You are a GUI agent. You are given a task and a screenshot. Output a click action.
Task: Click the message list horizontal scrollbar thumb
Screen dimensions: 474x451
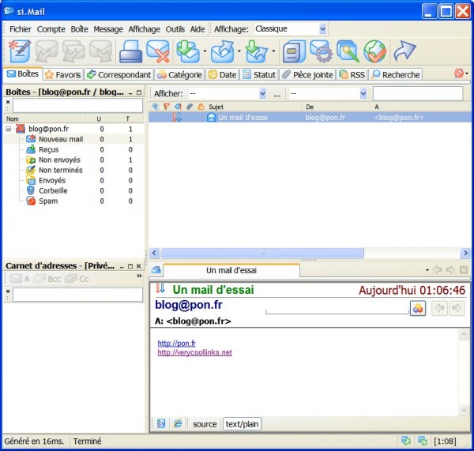[x=262, y=253]
